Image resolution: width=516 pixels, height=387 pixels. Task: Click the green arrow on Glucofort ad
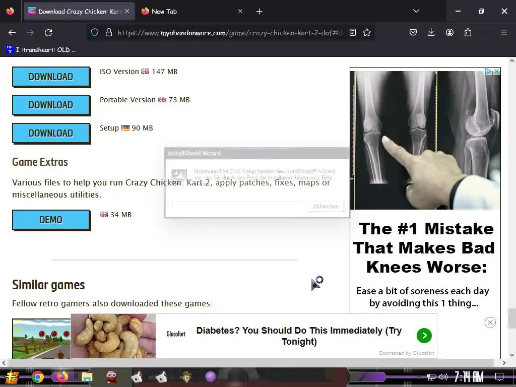(x=424, y=335)
